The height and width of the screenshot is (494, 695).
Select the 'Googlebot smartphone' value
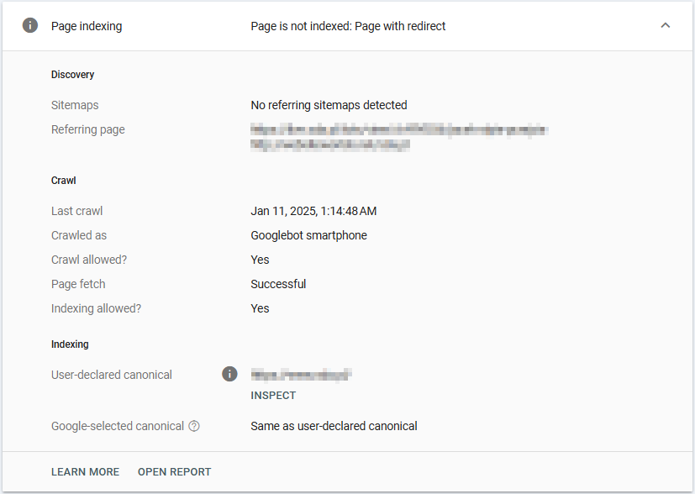pyautogui.click(x=308, y=235)
